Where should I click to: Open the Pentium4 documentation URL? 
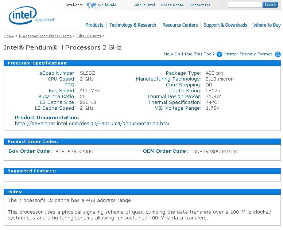pos(92,123)
